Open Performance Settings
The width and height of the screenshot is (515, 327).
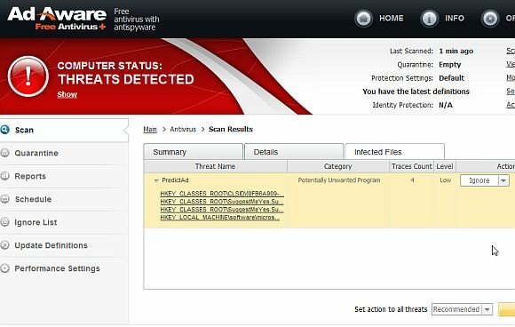click(x=64, y=268)
